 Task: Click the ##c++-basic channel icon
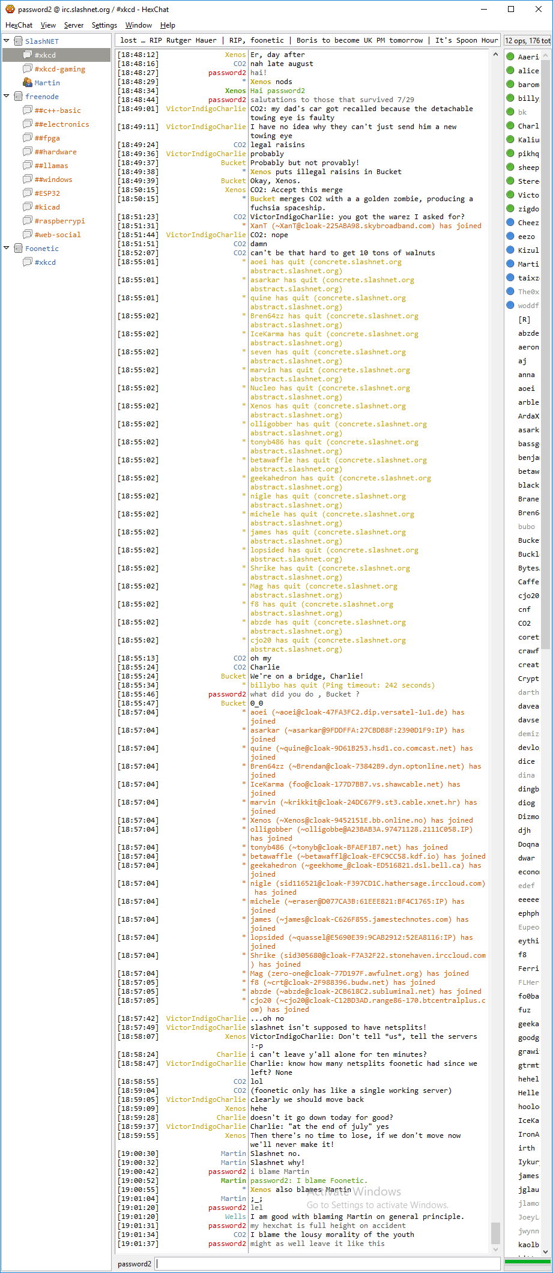28,110
